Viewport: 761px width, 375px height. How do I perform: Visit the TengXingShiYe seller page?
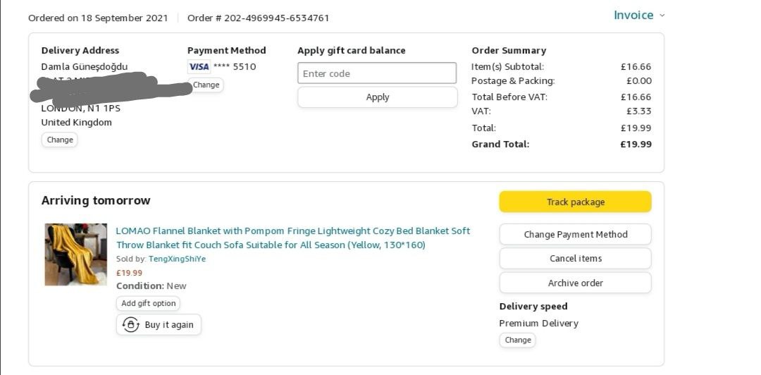click(x=177, y=259)
